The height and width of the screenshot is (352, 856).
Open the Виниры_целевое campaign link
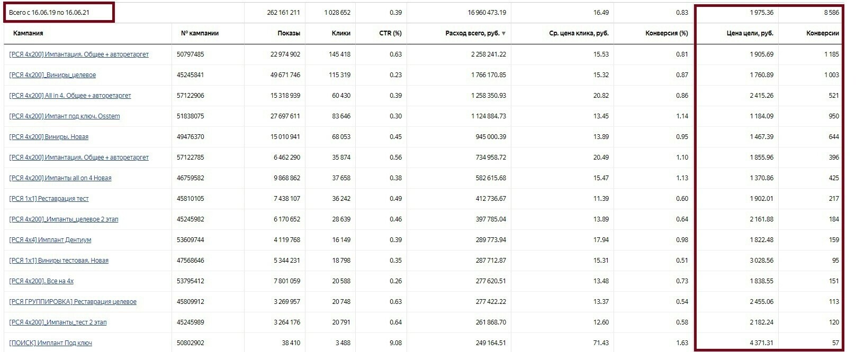tap(52, 75)
